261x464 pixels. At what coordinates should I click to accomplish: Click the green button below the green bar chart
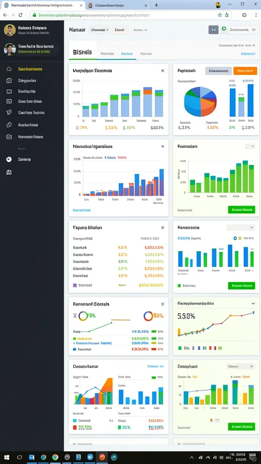pyautogui.click(x=242, y=209)
